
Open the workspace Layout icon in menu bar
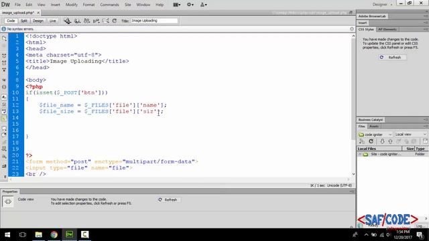177,5
